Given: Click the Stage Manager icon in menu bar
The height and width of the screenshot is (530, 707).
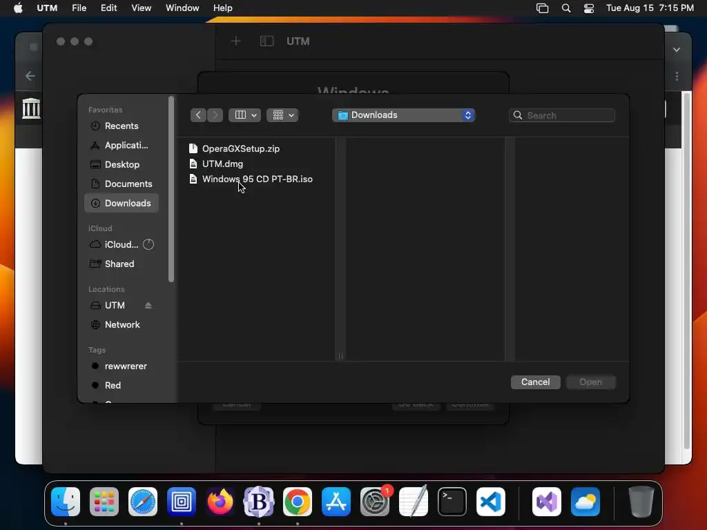Looking at the screenshot, I should (543, 8).
